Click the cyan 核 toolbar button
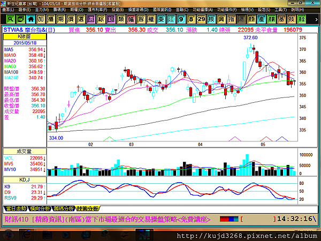The image size is (321, 241). (211, 19)
